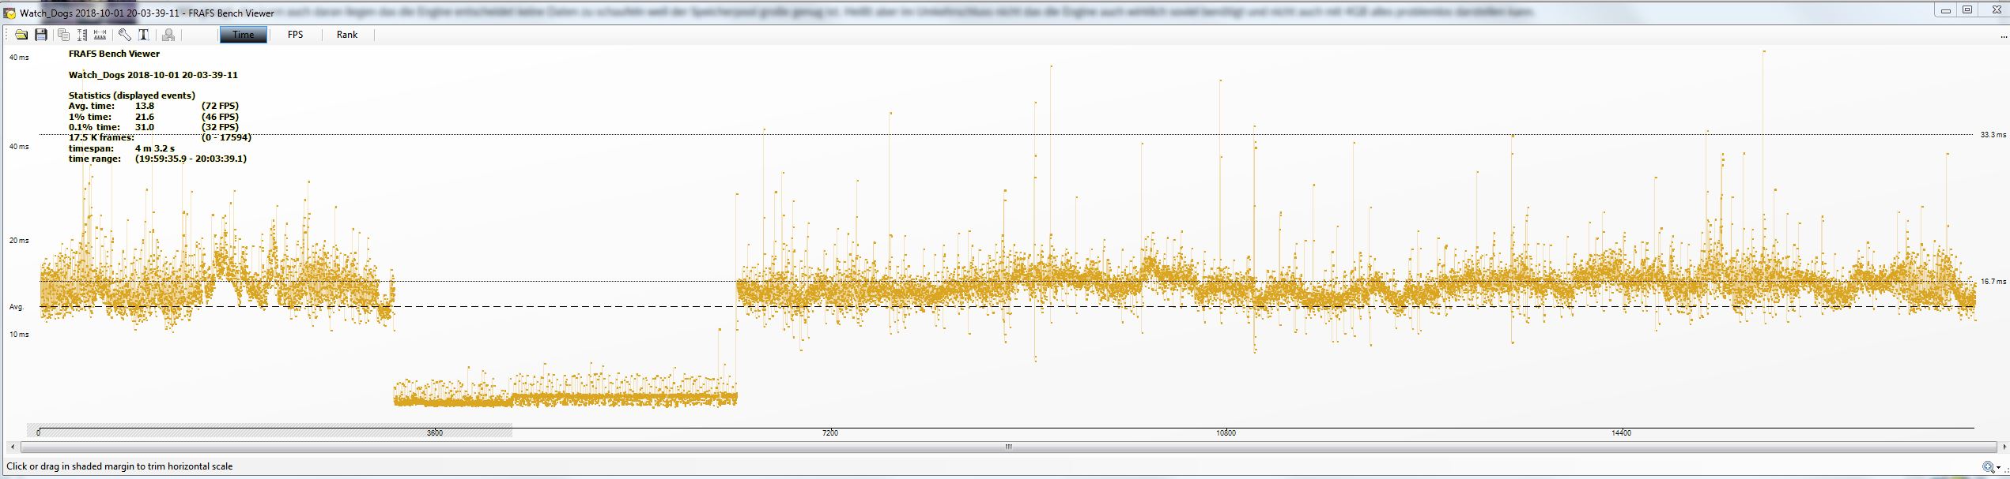Toggle the text overlay with the T icon
Image resolution: width=2010 pixels, height=479 pixels.
coord(144,35)
